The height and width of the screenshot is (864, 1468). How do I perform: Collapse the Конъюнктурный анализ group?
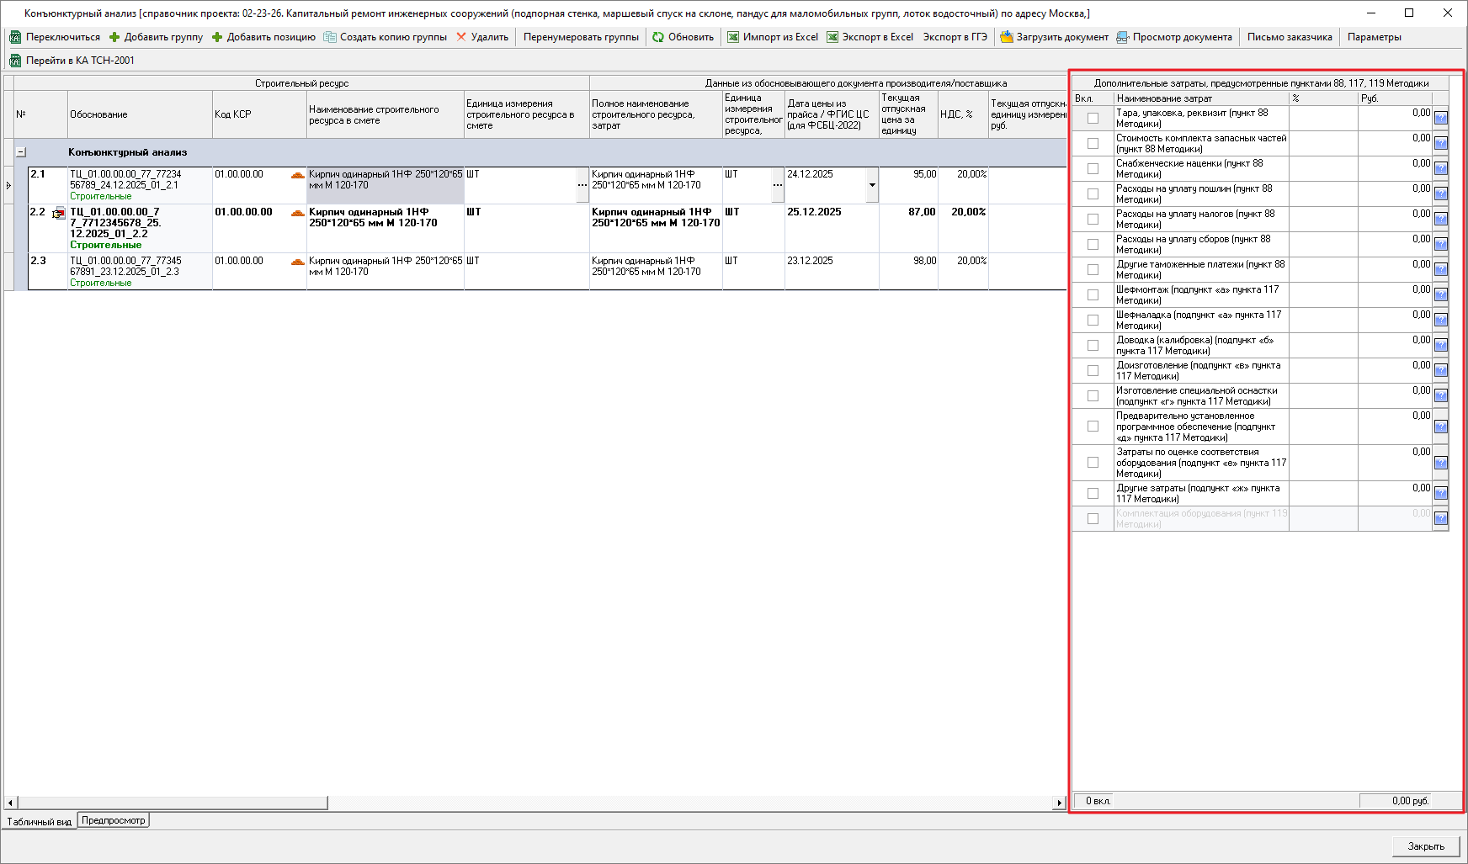[x=21, y=152]
